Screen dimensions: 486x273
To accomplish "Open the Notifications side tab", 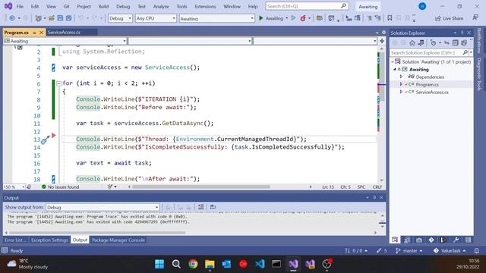I will tap(479, 41).
